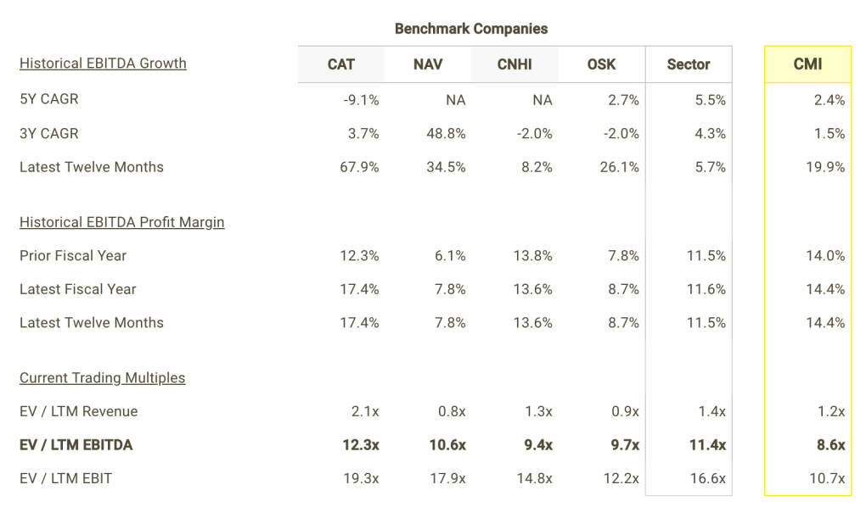Click the CNHI column header
866x507 pixels.
point(515,64)
